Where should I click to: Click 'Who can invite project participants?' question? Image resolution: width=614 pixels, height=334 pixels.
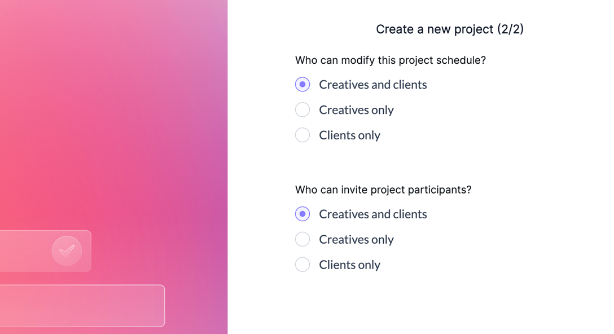tap(383, 190)
